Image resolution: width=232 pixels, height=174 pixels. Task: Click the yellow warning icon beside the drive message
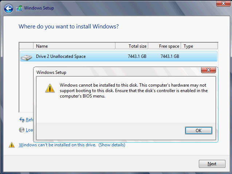click(12, 145)
